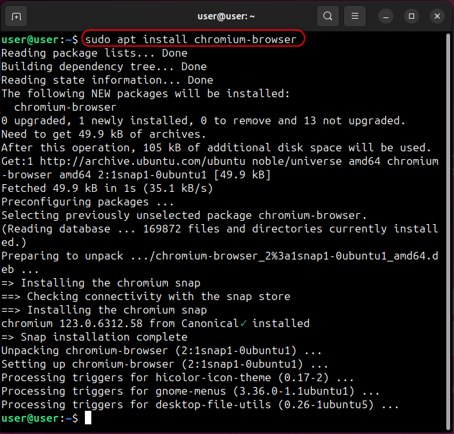Click 'Checking connectivity with the snap store'
Viewport: 454px width, 434px height.
click(x=159, y=297)
